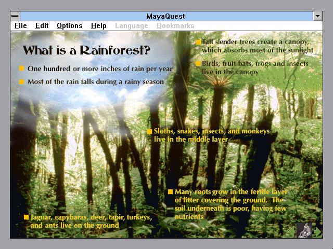The height and width of the screenshot is (249, 333).
Task: Click the grayed-out Bookmarks menu
Action: click(175, 26)
